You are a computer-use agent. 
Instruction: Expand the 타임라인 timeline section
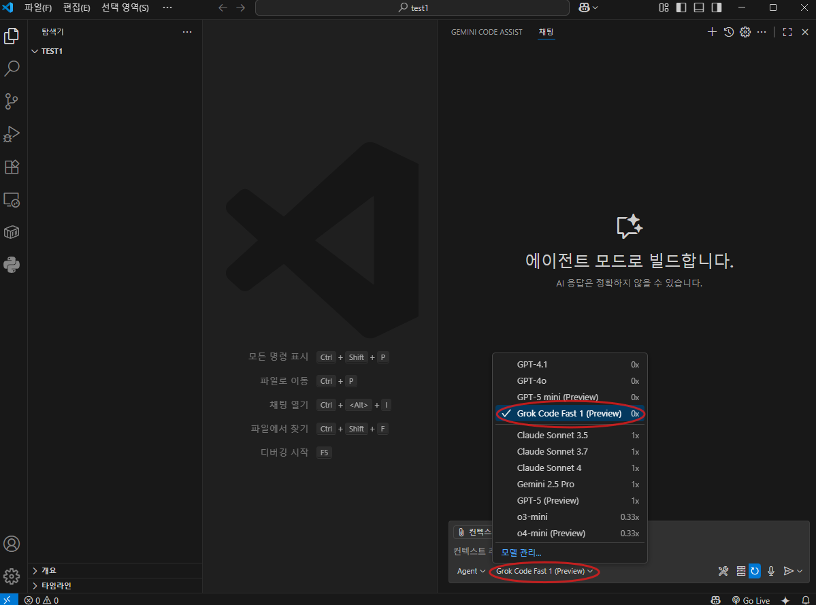[56, 585]
